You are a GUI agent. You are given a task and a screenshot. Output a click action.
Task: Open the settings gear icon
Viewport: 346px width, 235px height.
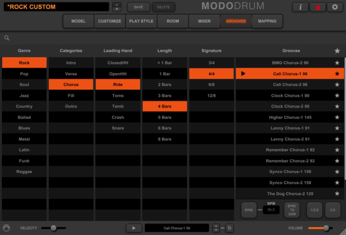(x=335, y=7)
